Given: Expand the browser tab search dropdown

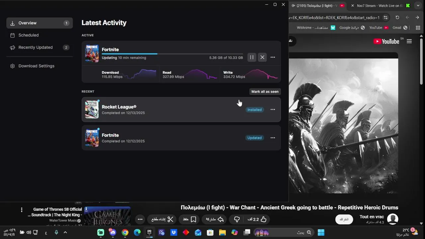Looking at the screenshot, I should click(418, 6).
